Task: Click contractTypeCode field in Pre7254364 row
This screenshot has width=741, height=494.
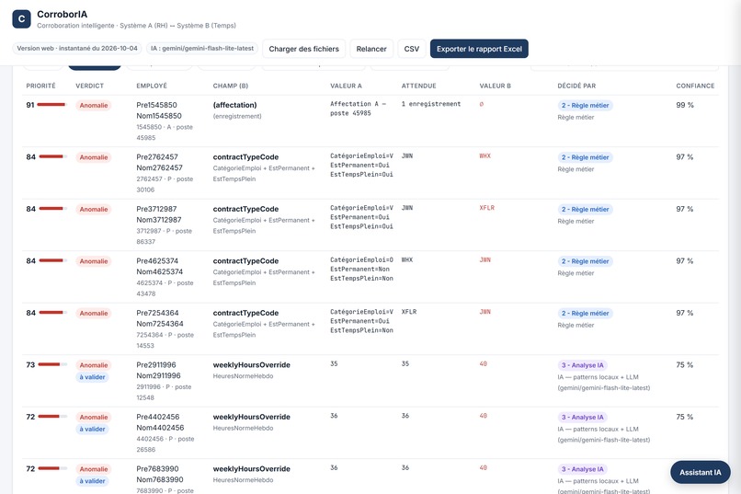Action: [245, 313]
